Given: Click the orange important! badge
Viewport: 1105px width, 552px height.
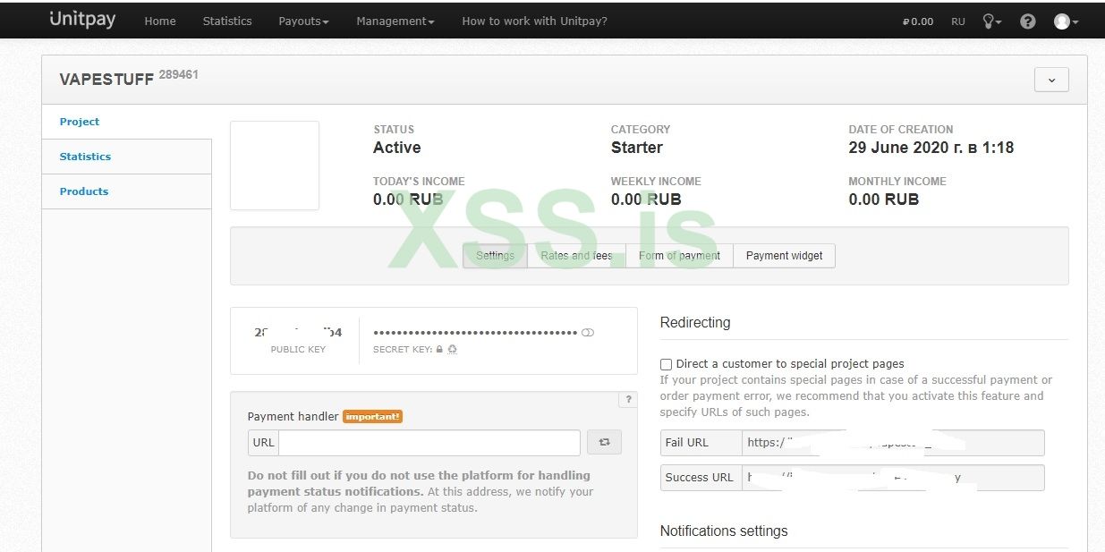Looking at the screenshot, I should coord(373,416).
